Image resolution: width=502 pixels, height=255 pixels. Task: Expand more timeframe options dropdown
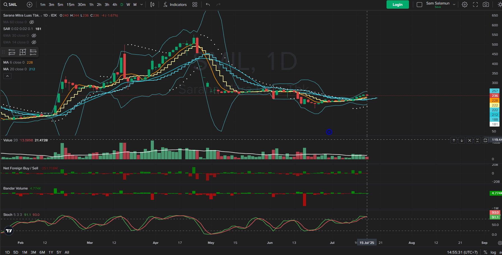(142, 4)
